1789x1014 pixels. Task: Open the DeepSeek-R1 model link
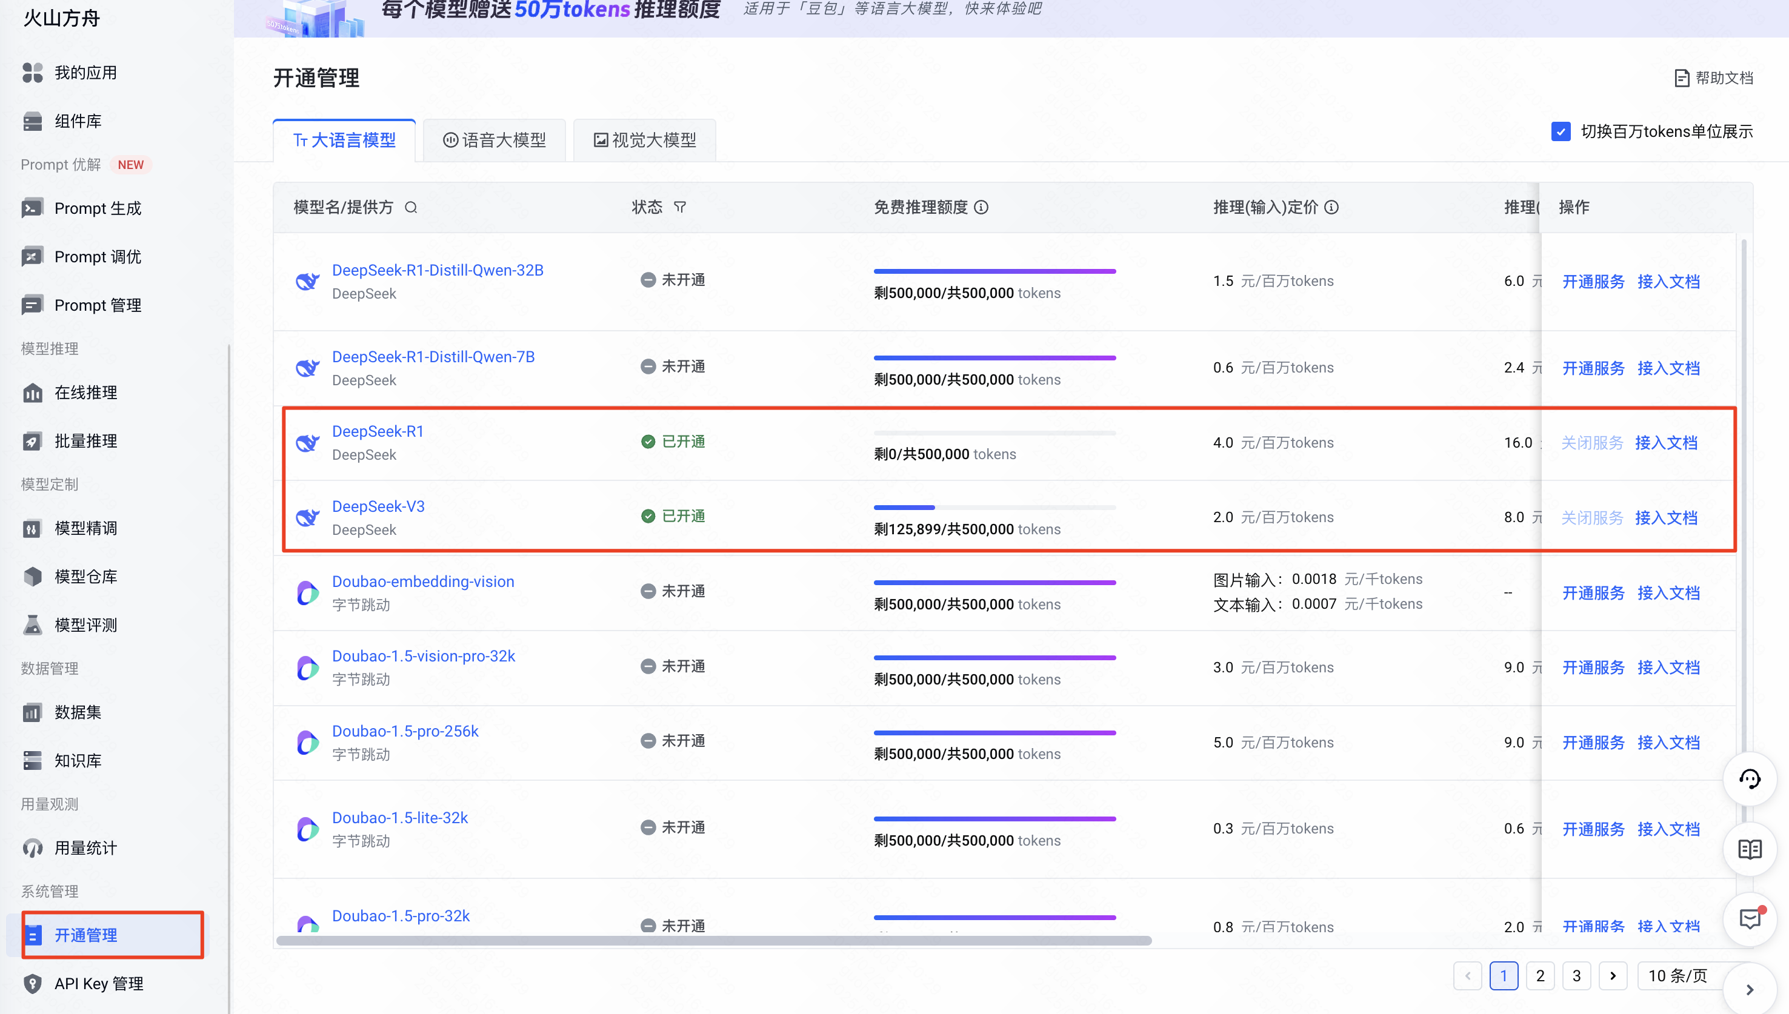coord(378,431)
